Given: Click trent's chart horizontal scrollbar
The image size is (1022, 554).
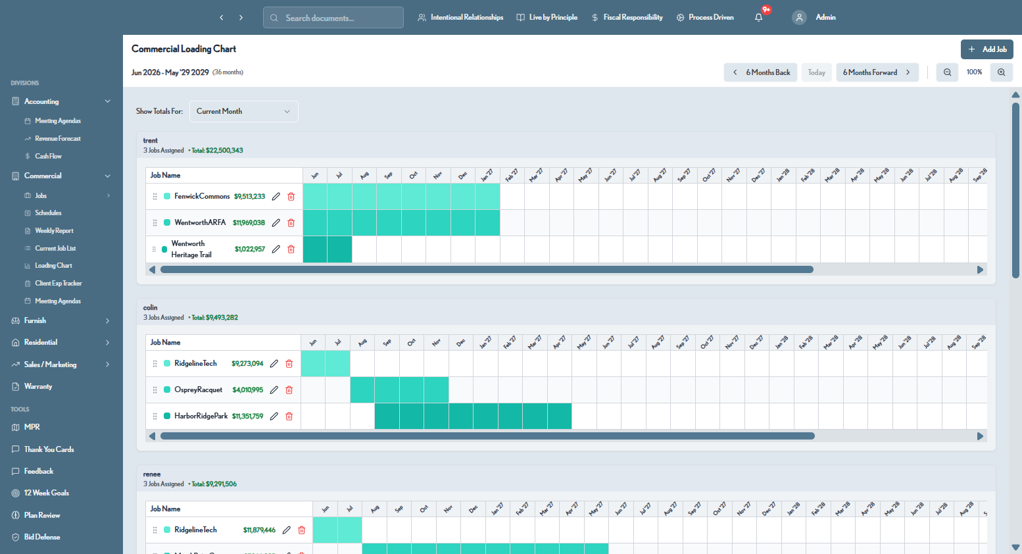Looking at the screenshot, I should tap(487, 270).
